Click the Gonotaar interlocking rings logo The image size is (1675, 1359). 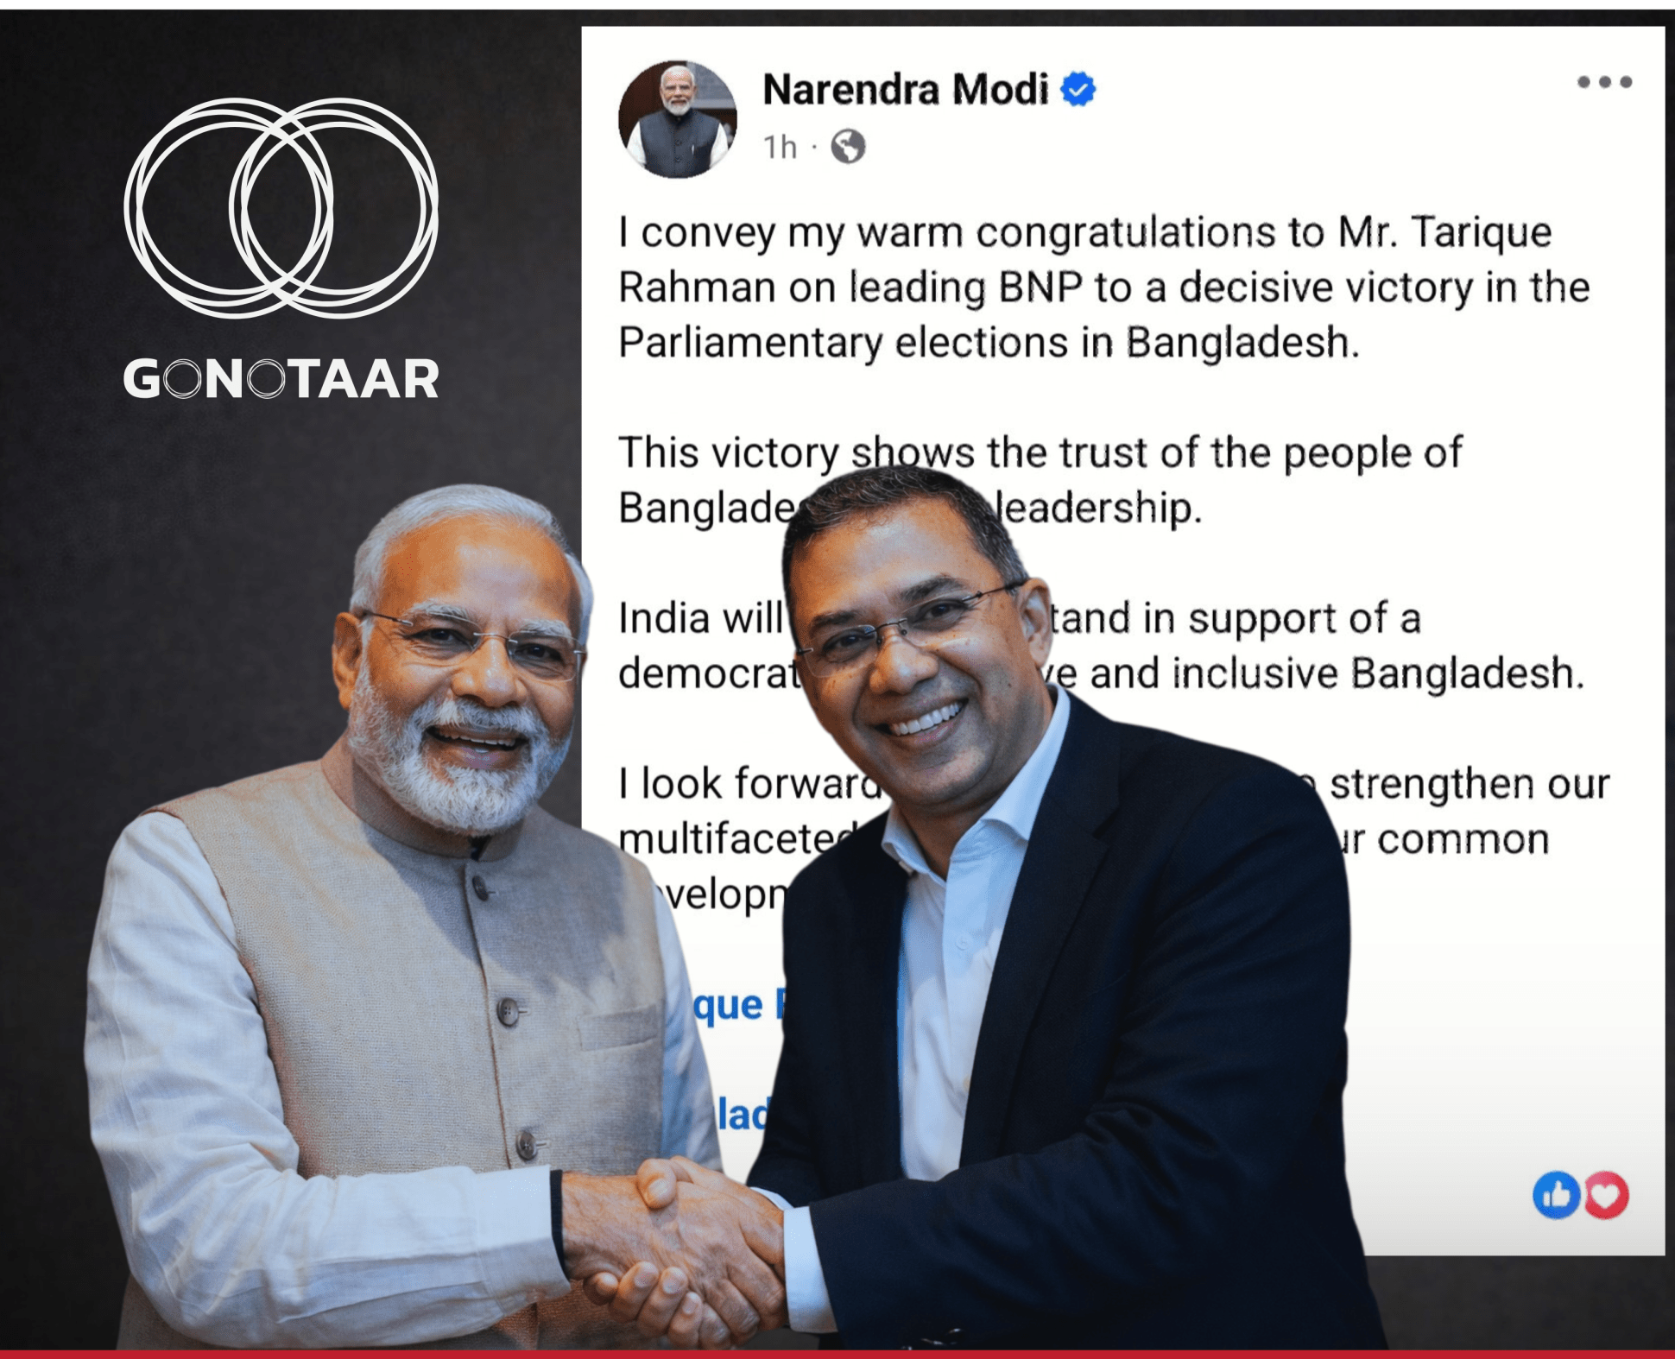point(281,208)
